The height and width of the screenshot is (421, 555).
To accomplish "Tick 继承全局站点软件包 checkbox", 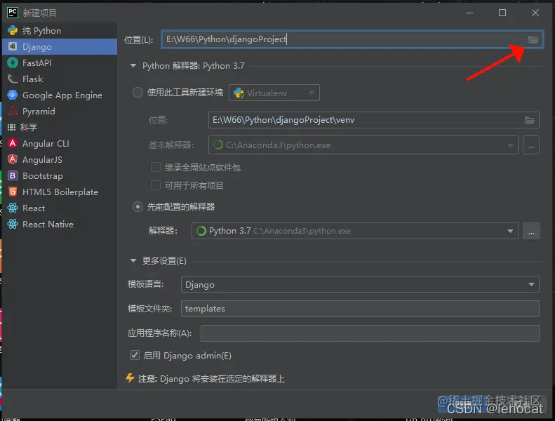I will (x=155, y=167).
